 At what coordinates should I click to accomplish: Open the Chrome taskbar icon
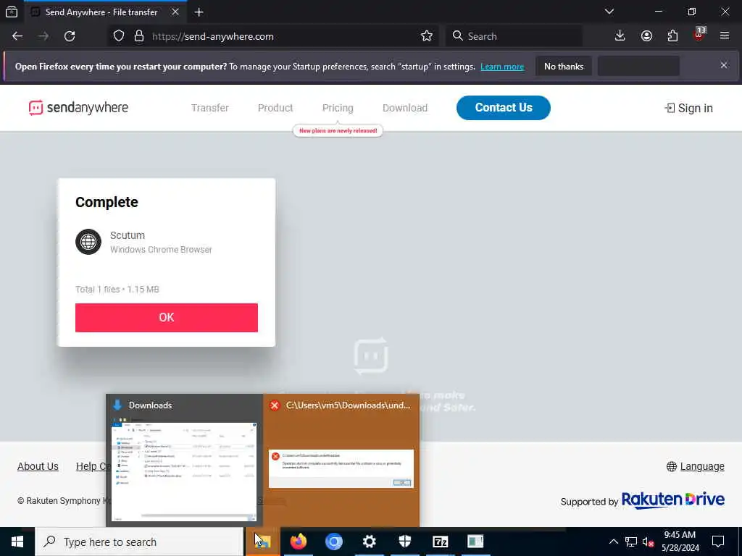333,542
